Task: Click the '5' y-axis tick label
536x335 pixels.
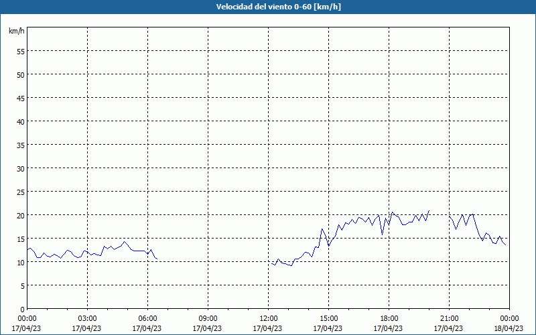Action: point(23,286)
